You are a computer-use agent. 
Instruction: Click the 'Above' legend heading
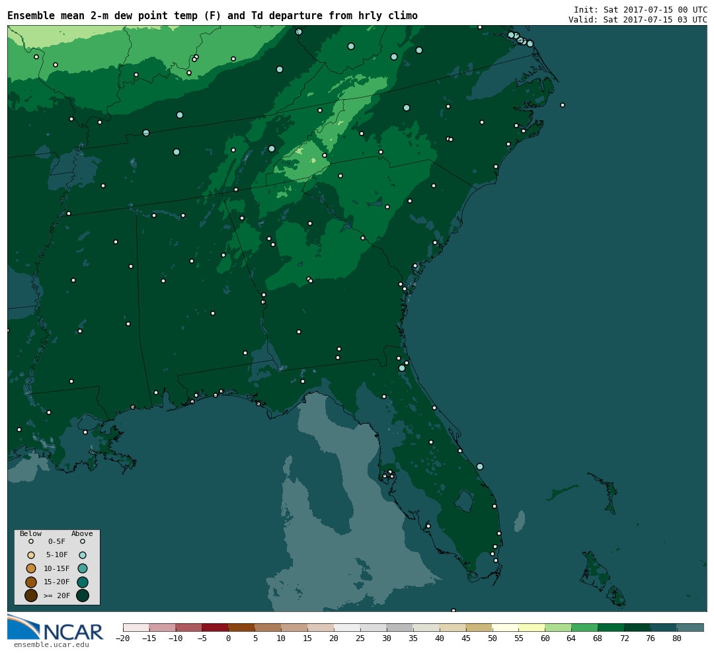tap(82, 533)
